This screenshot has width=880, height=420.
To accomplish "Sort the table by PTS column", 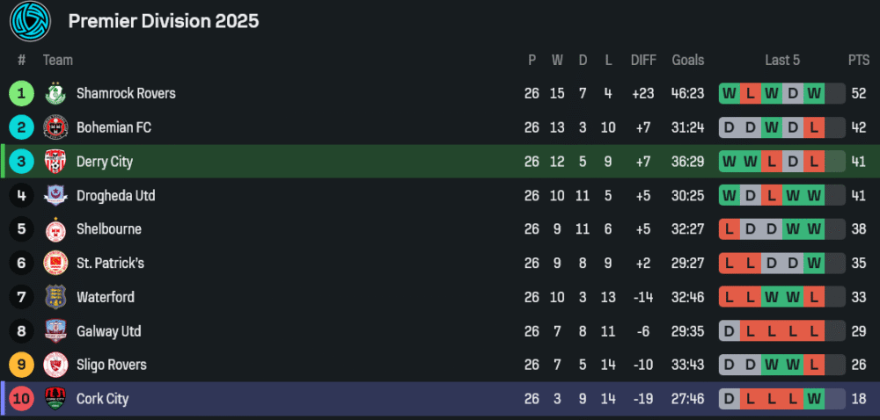I will (858, 60).
